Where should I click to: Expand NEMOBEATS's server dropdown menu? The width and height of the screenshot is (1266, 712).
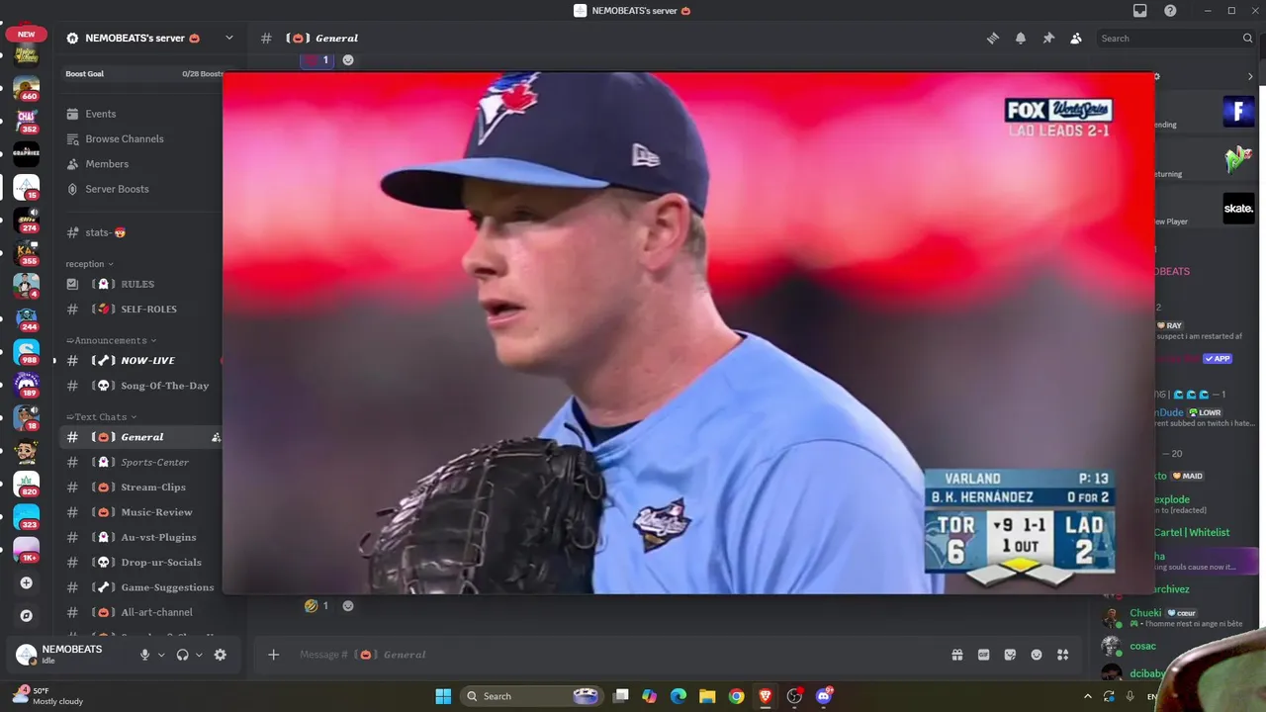(x=229, y=38)
